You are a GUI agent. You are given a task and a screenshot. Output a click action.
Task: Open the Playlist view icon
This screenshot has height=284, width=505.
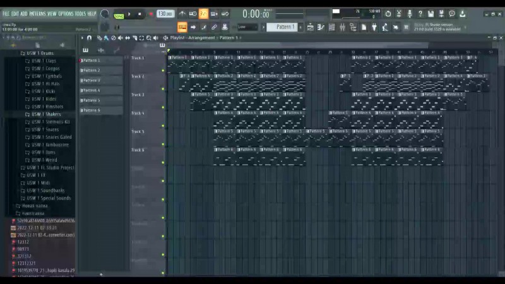coord(310,27)
